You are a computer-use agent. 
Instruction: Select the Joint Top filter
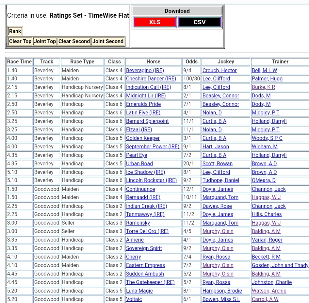(x=45, y=42)
